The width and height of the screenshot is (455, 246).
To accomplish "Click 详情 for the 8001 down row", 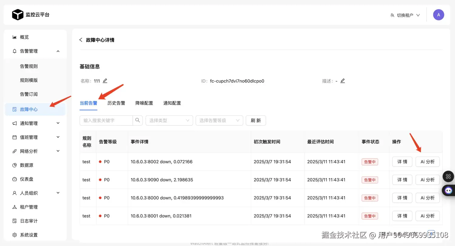I will pyautogui.click(x=402, y=216).
